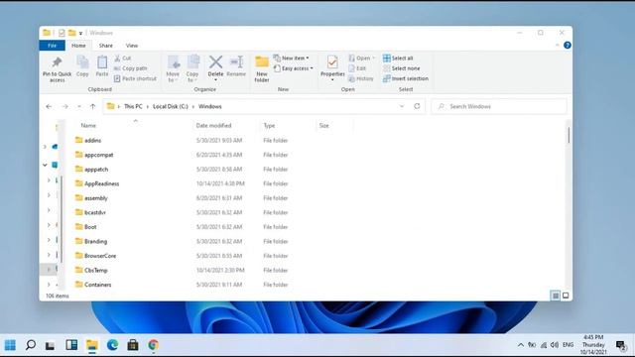Expand the Delete options arrow

click(x=215, y=80)
